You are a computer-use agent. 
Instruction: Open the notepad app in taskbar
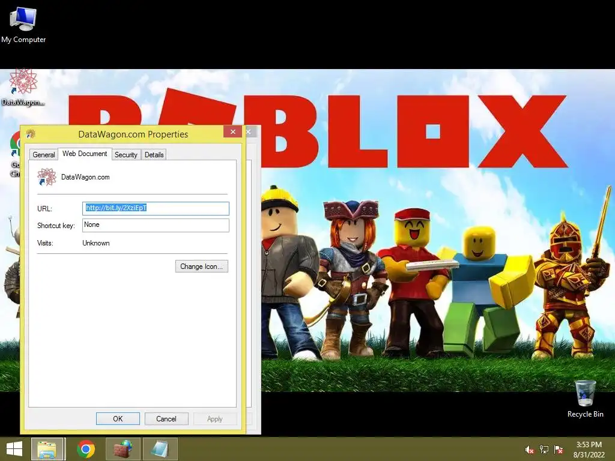point(160,449)
